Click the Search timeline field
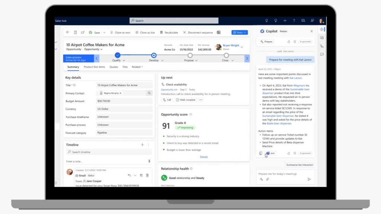381x214 pixels. click(x=109, y=152)
